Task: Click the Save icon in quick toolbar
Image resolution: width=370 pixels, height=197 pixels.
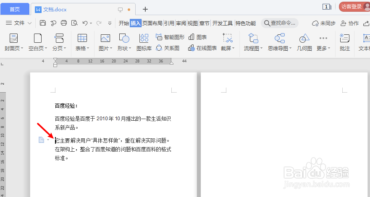Action: [x=43, y=23]
